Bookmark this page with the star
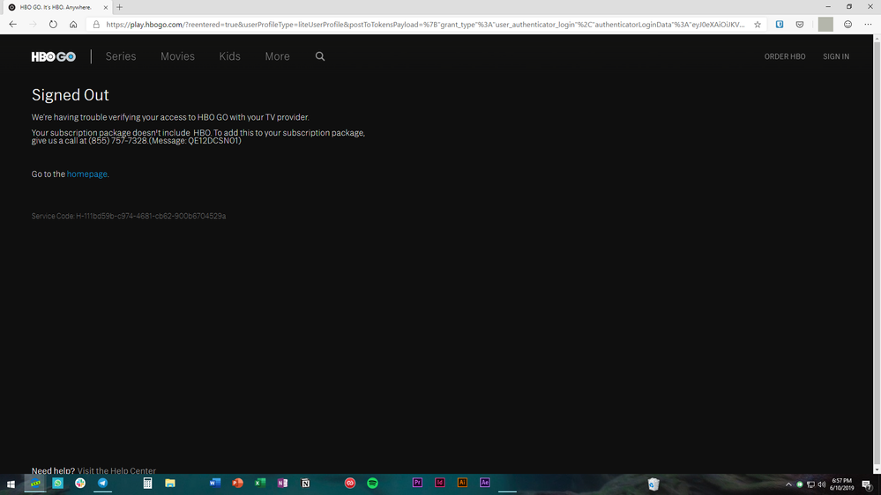 click(x=758, y=25)
